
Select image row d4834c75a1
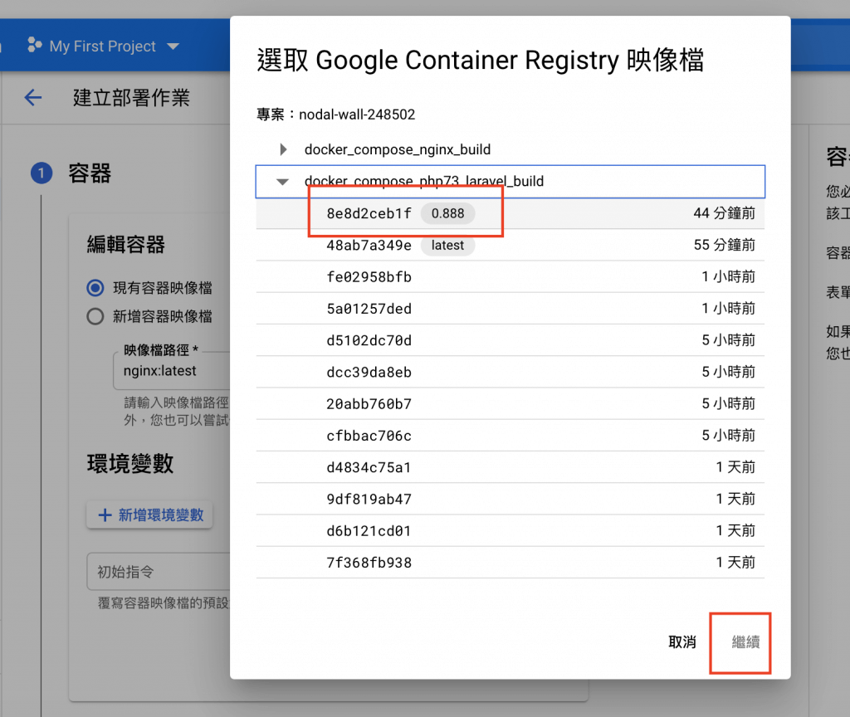click(x=510, y=467)
